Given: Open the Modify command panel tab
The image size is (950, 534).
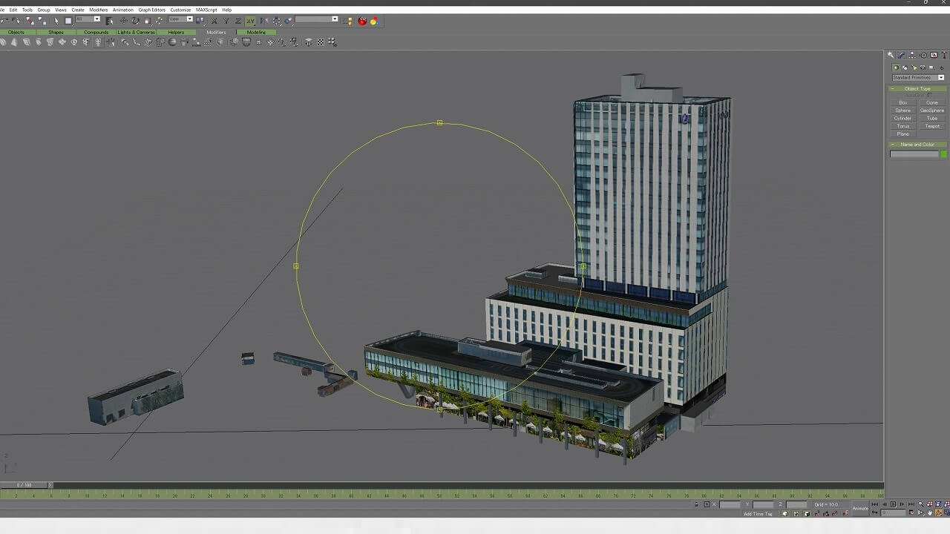Looking at the screenshot, I should [901, 55].
